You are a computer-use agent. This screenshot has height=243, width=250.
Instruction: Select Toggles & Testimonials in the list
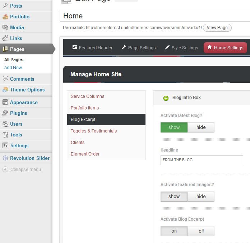[94, 131]
